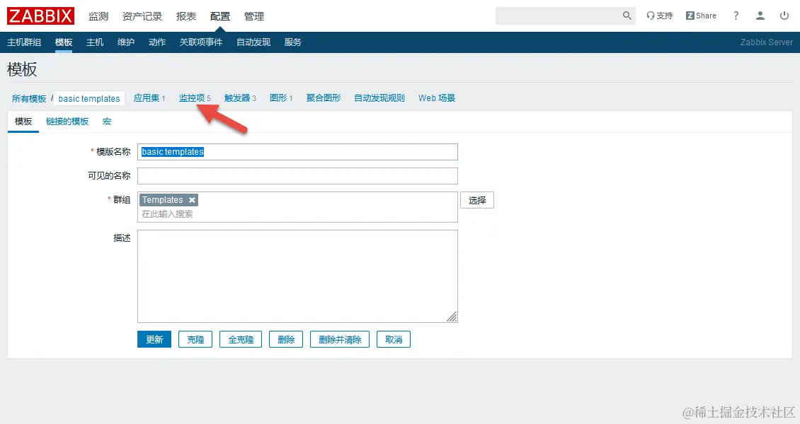800x424 pixels.
Task: Open help using the question mark icon
Action: tap(735, 16)
